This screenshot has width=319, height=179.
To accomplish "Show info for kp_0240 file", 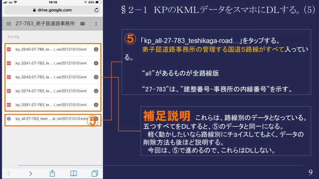I will click(96, 50).
